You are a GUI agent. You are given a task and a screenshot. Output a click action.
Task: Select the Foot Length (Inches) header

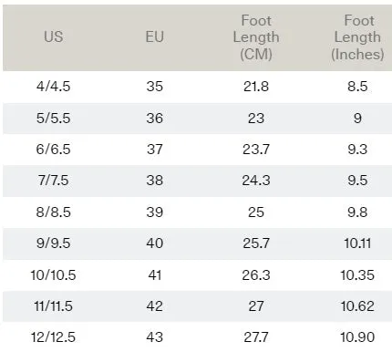(357, 37)
